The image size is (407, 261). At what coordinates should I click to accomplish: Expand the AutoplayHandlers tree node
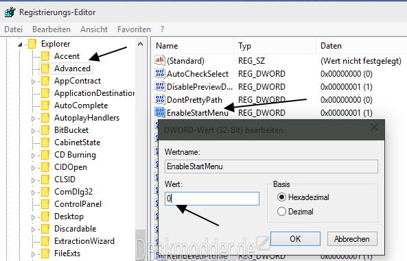coord(33,119)
